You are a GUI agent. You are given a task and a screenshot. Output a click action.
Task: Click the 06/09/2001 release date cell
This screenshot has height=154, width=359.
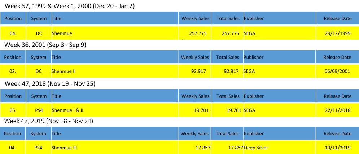pyautogui.click(x=337, y=71)
